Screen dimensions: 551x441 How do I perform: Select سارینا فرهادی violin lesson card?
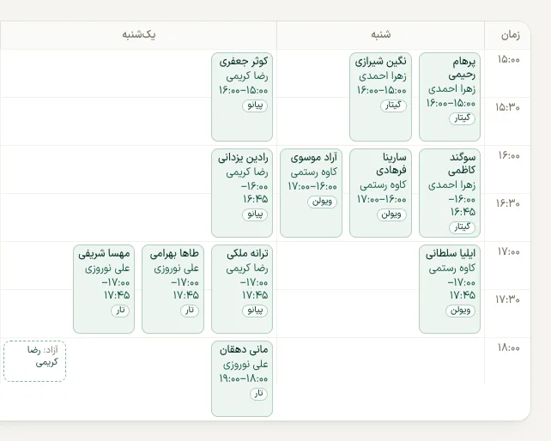[380, 193]
